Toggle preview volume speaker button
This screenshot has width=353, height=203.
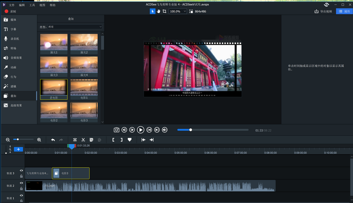coord(165,130)
